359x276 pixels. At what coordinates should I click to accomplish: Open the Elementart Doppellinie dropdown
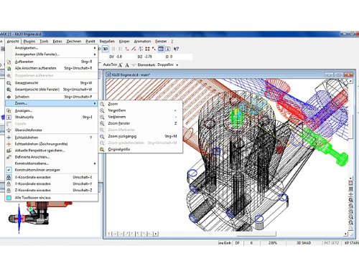[x=177, y=65]
